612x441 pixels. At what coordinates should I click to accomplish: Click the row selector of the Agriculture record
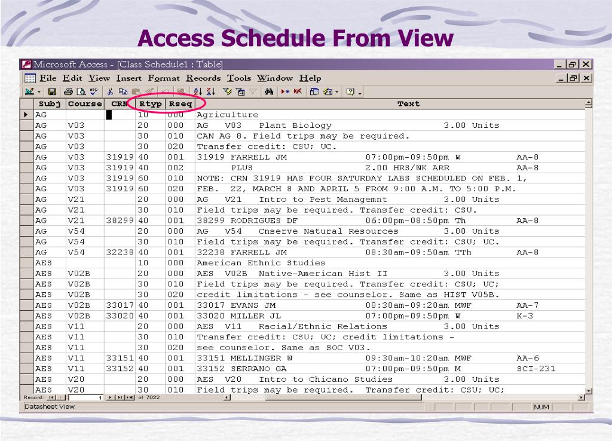coord(26,115)
